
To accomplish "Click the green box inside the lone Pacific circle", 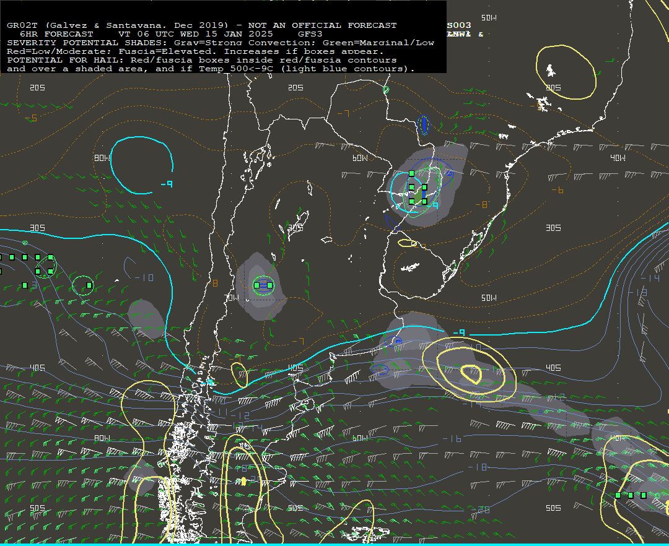I will 89,285.
